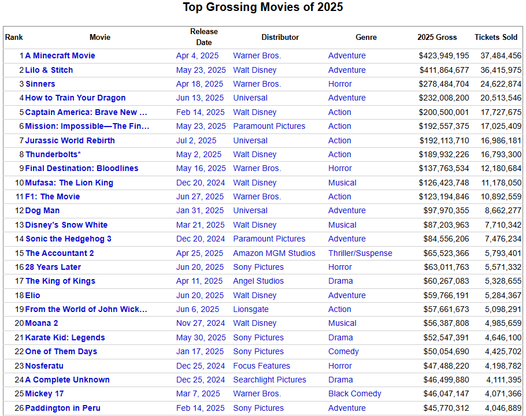
Task: Open F1: The Movie link
Action: point(53,197)
